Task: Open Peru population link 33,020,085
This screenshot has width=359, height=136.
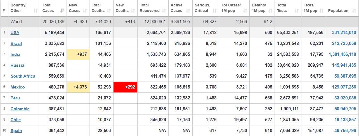Action: coord(345,98)
